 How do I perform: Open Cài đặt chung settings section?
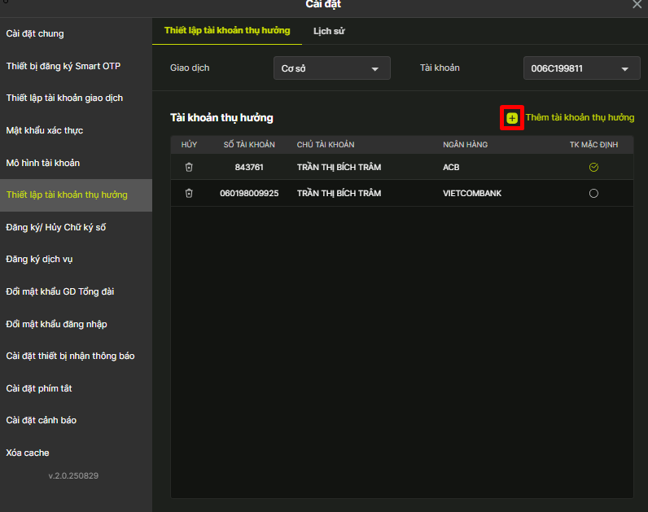(x=35, y=33)
